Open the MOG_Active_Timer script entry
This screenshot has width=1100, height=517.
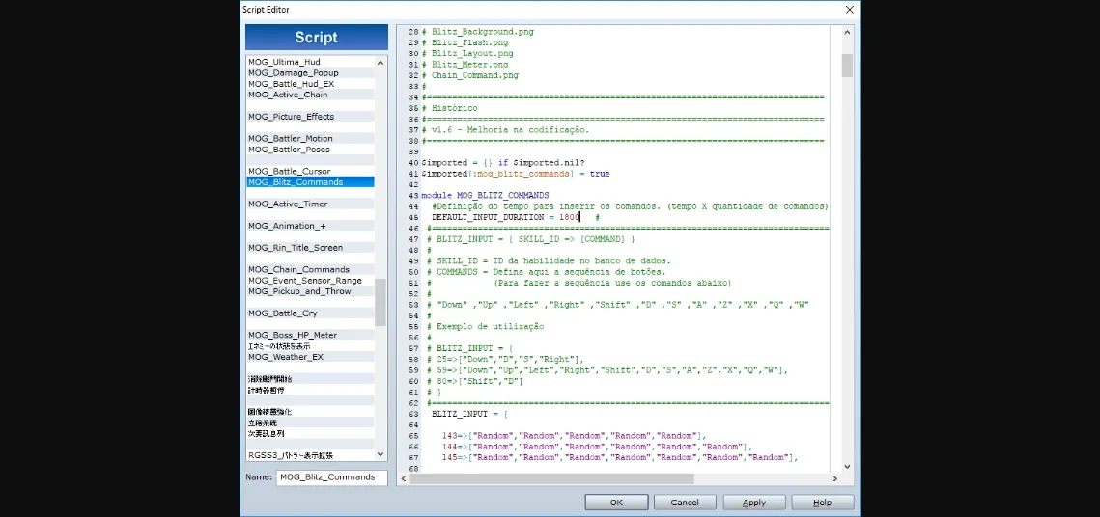(287, 204)
